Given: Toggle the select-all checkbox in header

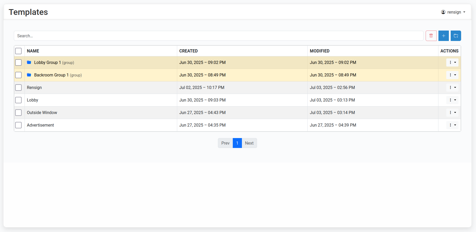Looking at the screenshot, I should (19, 51).
